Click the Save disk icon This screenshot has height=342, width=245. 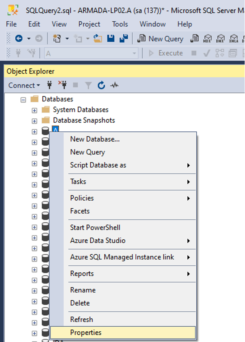111,39
